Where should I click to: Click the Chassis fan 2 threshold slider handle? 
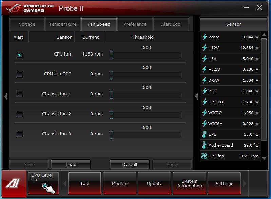[112, 115]
